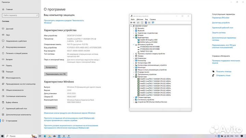This screenshot has height=138, width=246.
Task: Open Дополнительные компоненты page
Action: [x=18, y=115]
